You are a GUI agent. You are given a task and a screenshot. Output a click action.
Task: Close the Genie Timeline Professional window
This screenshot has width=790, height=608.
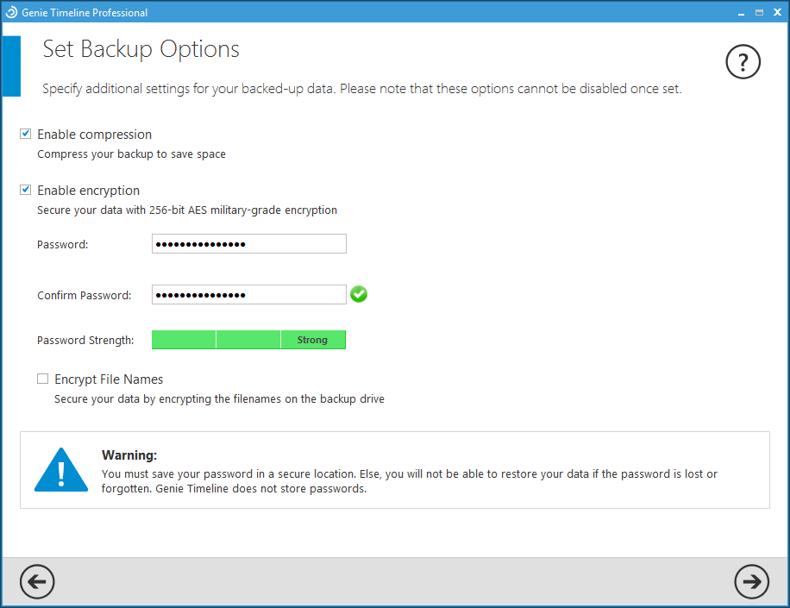(x=775, y=12)
